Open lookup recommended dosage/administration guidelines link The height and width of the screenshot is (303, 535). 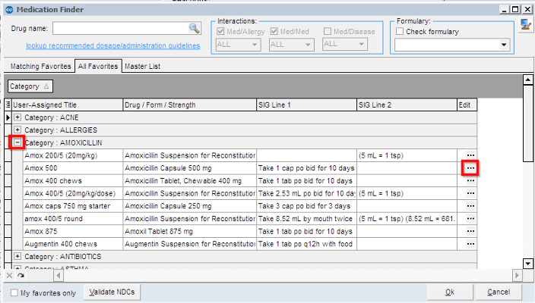pyautogui.click(x=113, y=45)
